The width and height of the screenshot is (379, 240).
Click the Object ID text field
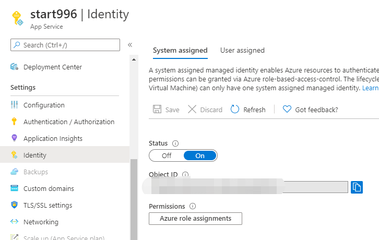(248, 187)
